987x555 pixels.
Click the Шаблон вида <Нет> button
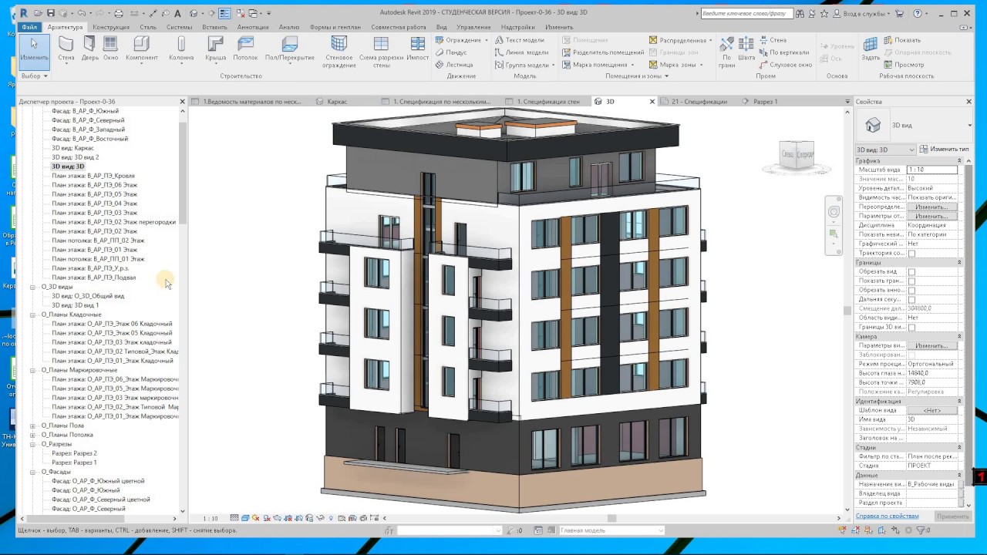(x=931, y=410)
